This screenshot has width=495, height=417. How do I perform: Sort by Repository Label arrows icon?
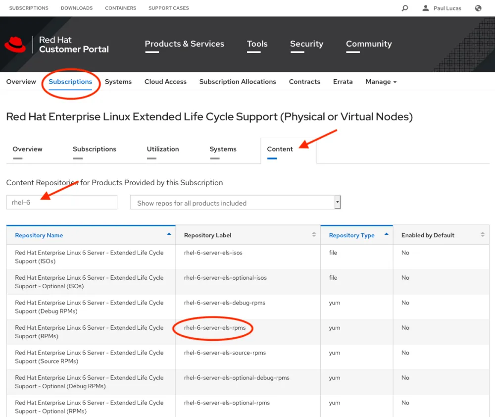click(x=314, y=235)
